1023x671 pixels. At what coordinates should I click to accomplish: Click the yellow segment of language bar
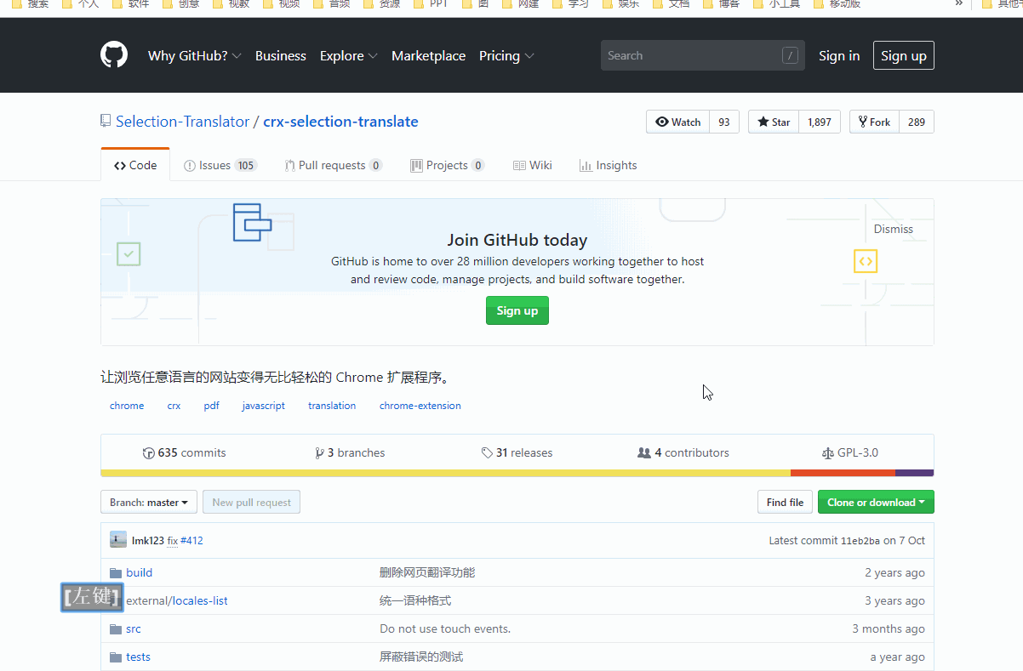(x=446, y=473)
